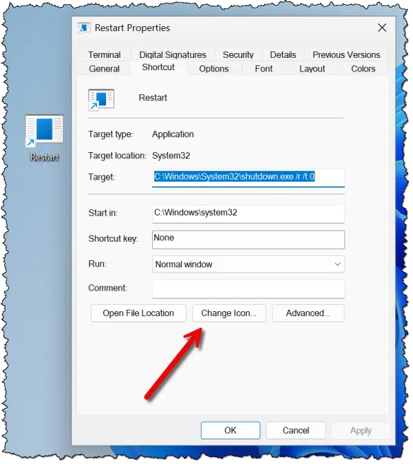Open the Colors tab
This screenshot has width=413, height=464.
(x=363, y=69)
